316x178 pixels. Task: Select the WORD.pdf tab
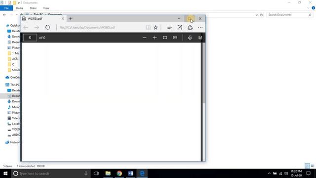[x=43, y=19]
